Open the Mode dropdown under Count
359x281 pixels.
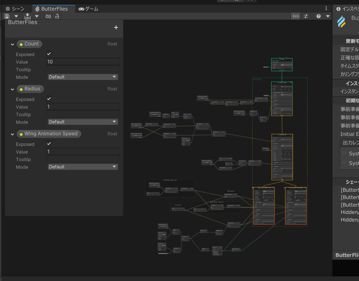82,77
